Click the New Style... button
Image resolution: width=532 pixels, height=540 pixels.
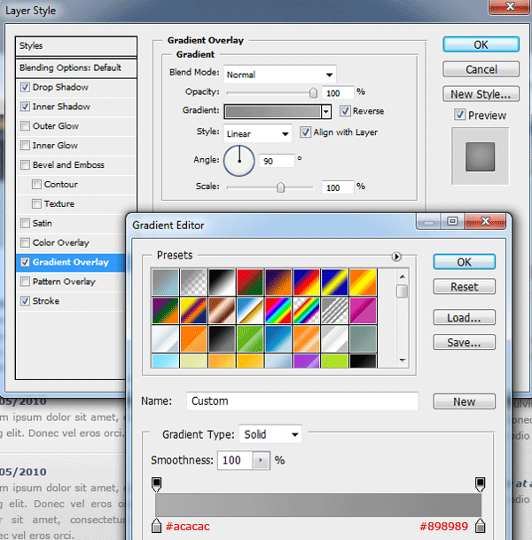click(481, 94)
